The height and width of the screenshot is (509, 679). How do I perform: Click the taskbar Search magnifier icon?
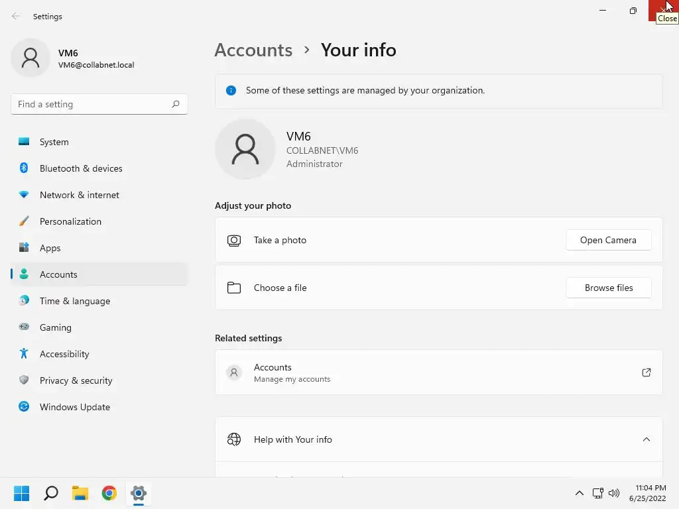[x=51, y=493]
